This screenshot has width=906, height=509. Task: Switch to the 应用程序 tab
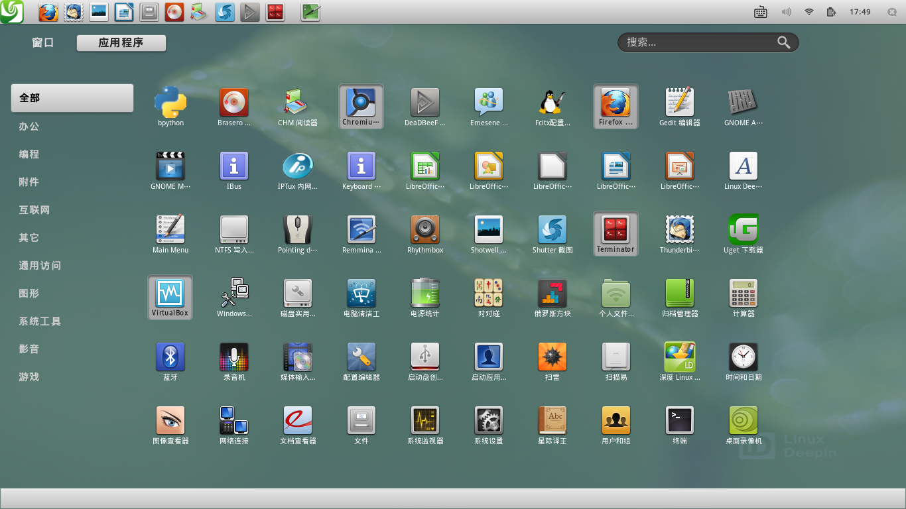[x=121, y=43]
